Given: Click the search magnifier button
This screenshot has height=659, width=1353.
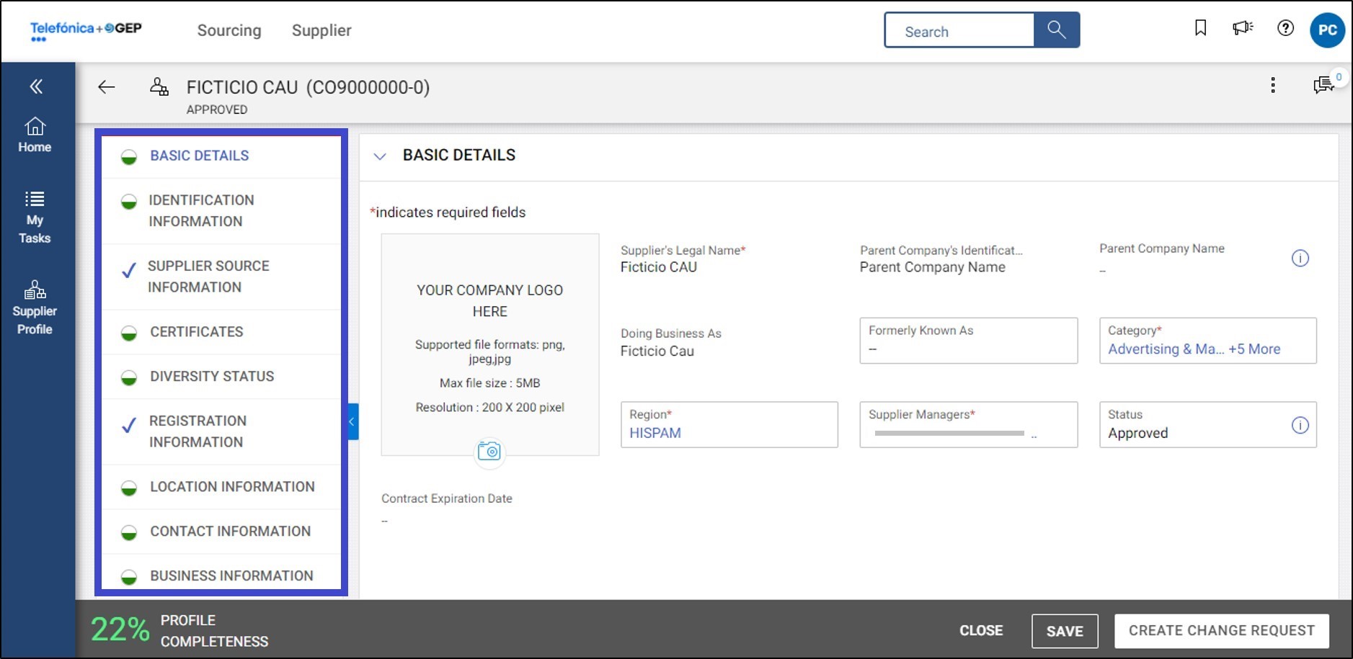Looking at the screenshot, I should [x=1056, y=30].
